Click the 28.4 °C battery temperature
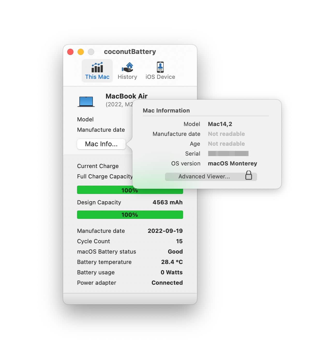The width and height of the screenshot is (331, 363). pyautogui.click(x=172, y=262)
